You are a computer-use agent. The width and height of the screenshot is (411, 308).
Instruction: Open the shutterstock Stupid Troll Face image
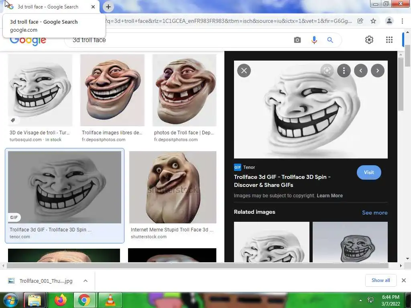coord(173,187)
